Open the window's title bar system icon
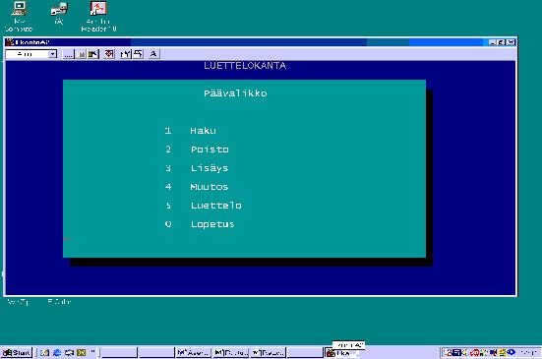The height and width of the screenshot is (359, 542). (x=9, y=42)
